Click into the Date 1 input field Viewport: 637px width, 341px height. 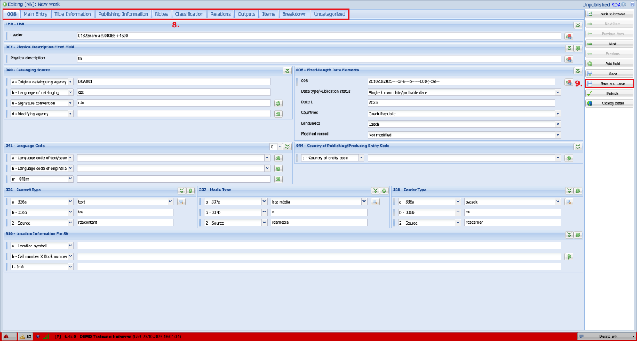461,103
